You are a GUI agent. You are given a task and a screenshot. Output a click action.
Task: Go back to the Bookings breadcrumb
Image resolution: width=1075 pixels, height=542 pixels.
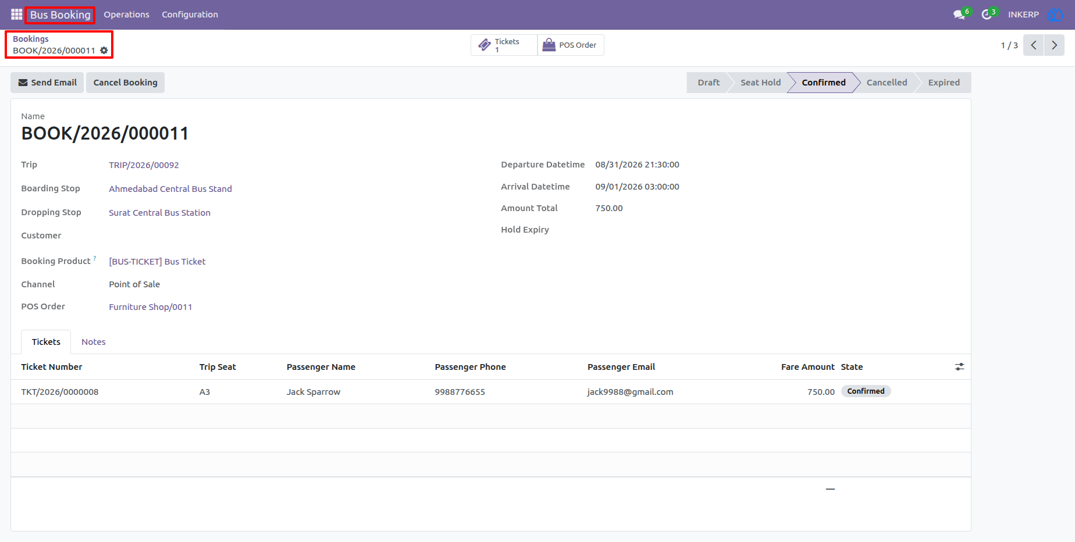[31, 39]
